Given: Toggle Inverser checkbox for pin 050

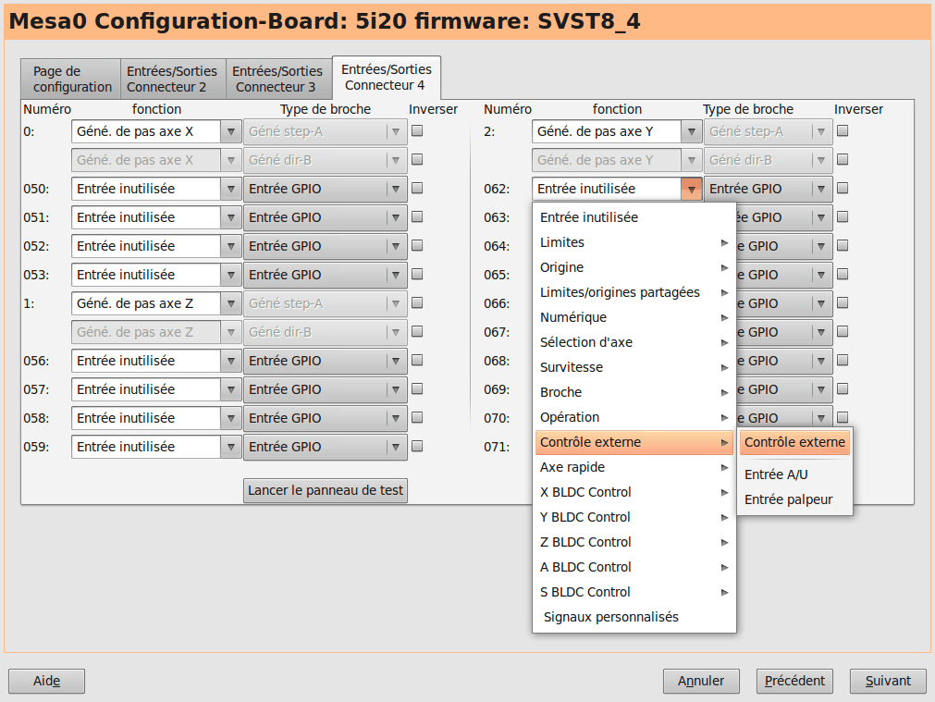Looking at the screenshot, I should click(417, 189).
